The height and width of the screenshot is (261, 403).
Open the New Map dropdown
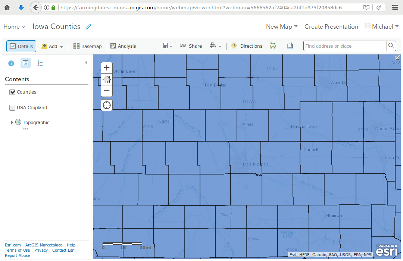pyautogui.click(x=282, y=27)
